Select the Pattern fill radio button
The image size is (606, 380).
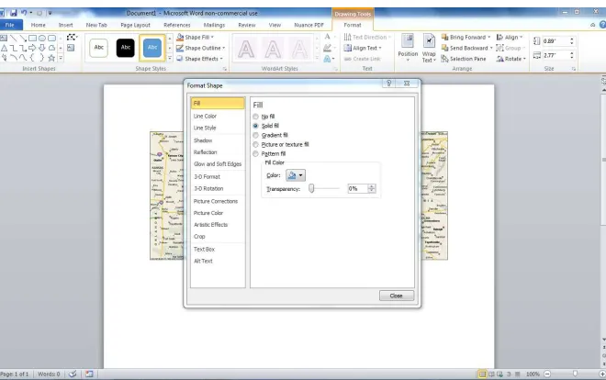(x=255, y=153)
